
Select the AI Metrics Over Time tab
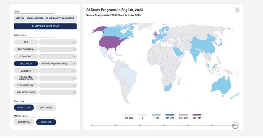[45, 26]
